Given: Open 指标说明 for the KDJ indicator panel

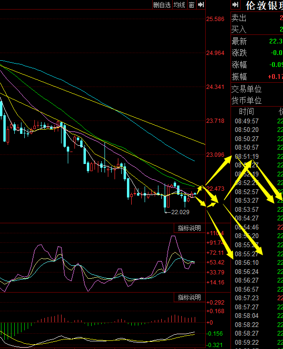Looking at the screenshot, I should pyautogui.click(x=189, y=228).
